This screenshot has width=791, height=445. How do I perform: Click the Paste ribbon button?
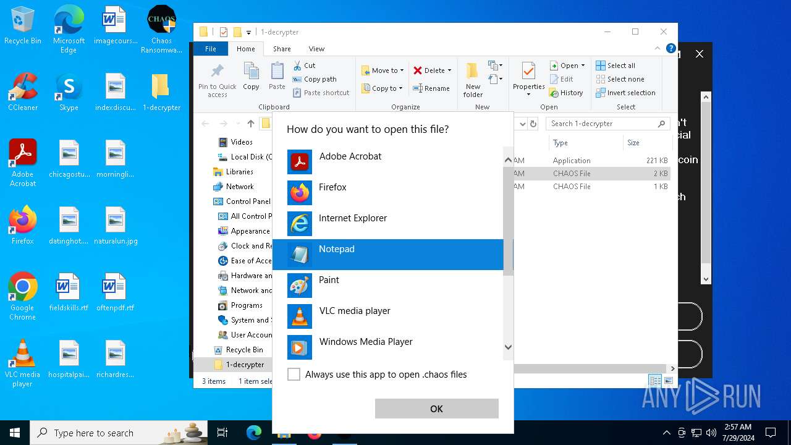pos(277,77)
